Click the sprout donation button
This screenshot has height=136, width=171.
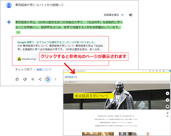point(167,113)
